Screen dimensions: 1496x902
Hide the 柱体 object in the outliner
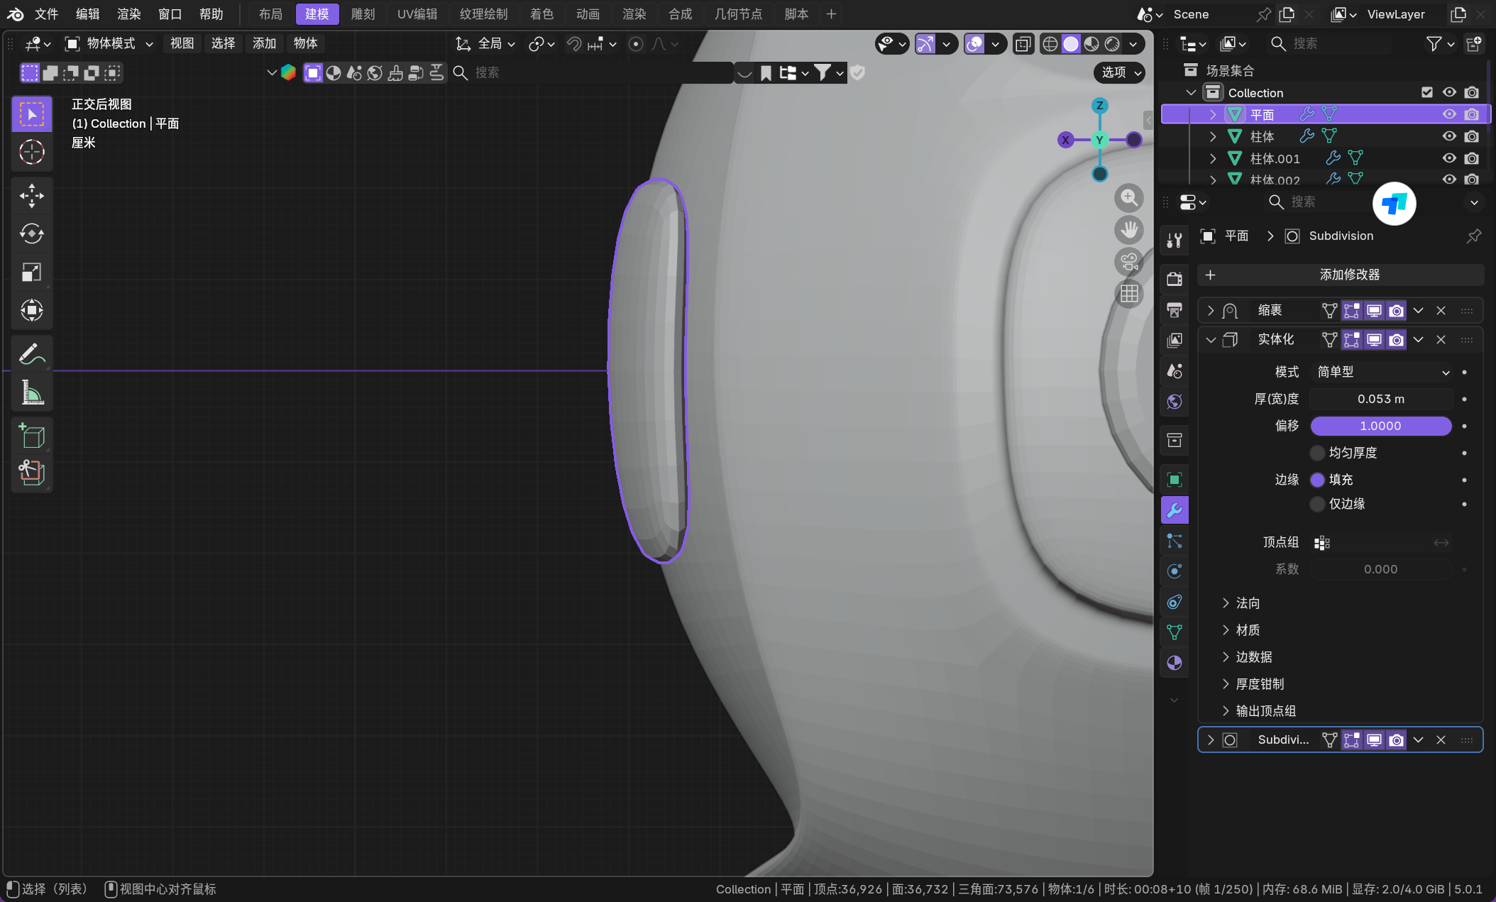(1448, 136)
